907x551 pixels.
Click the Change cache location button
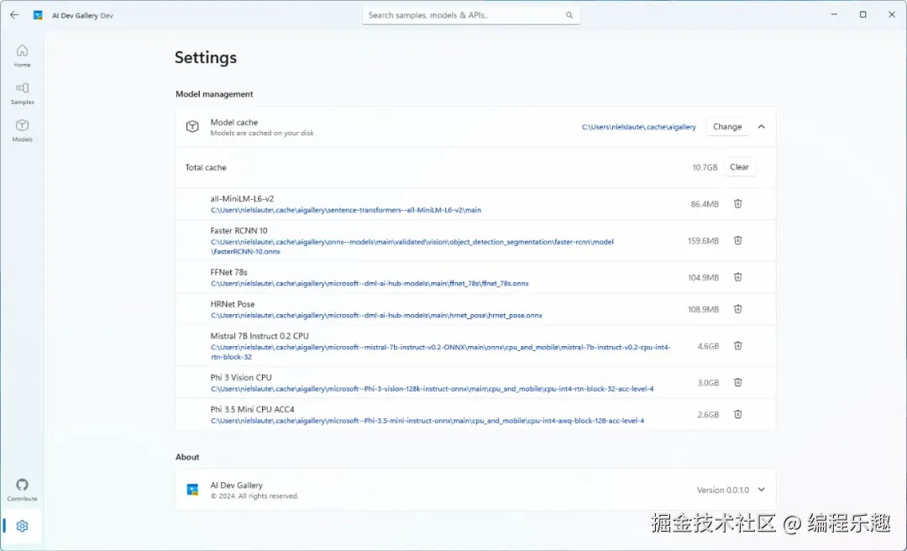pyautogui.click(x=727, y=127)
